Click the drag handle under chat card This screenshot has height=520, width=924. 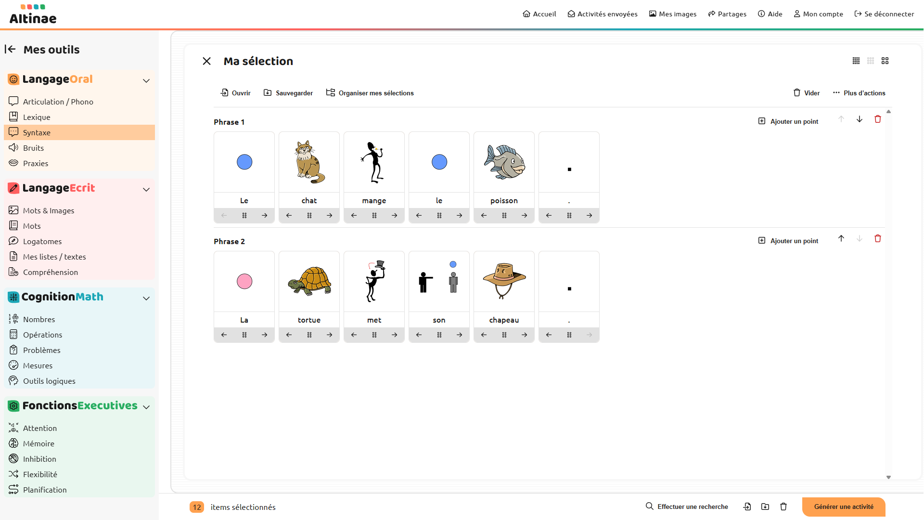click(x=309, y=216)
